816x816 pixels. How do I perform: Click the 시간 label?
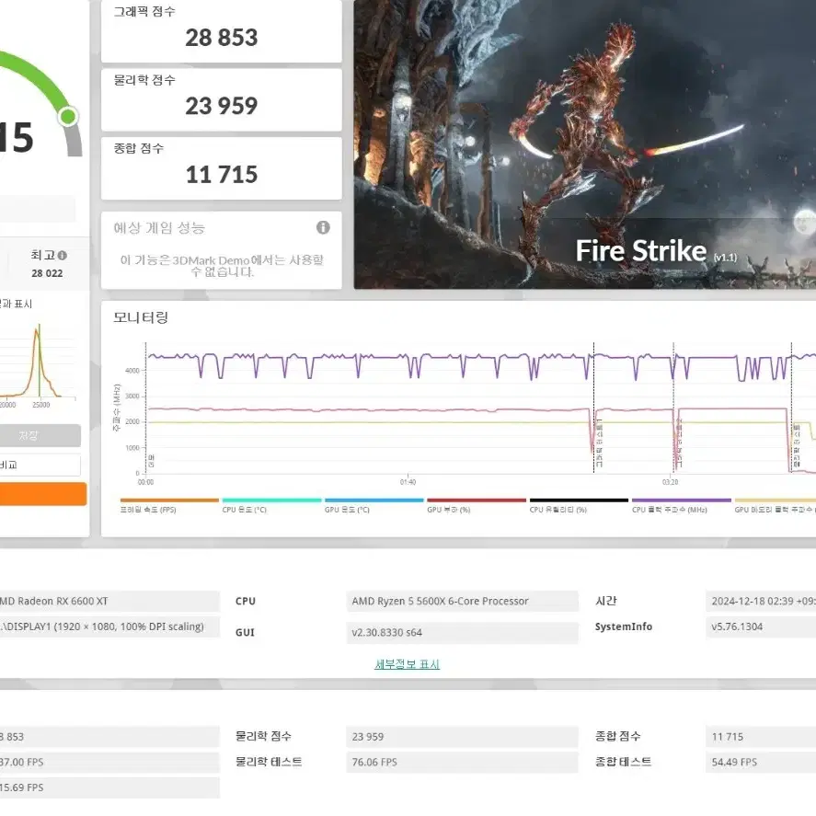(x=605, y=601)
